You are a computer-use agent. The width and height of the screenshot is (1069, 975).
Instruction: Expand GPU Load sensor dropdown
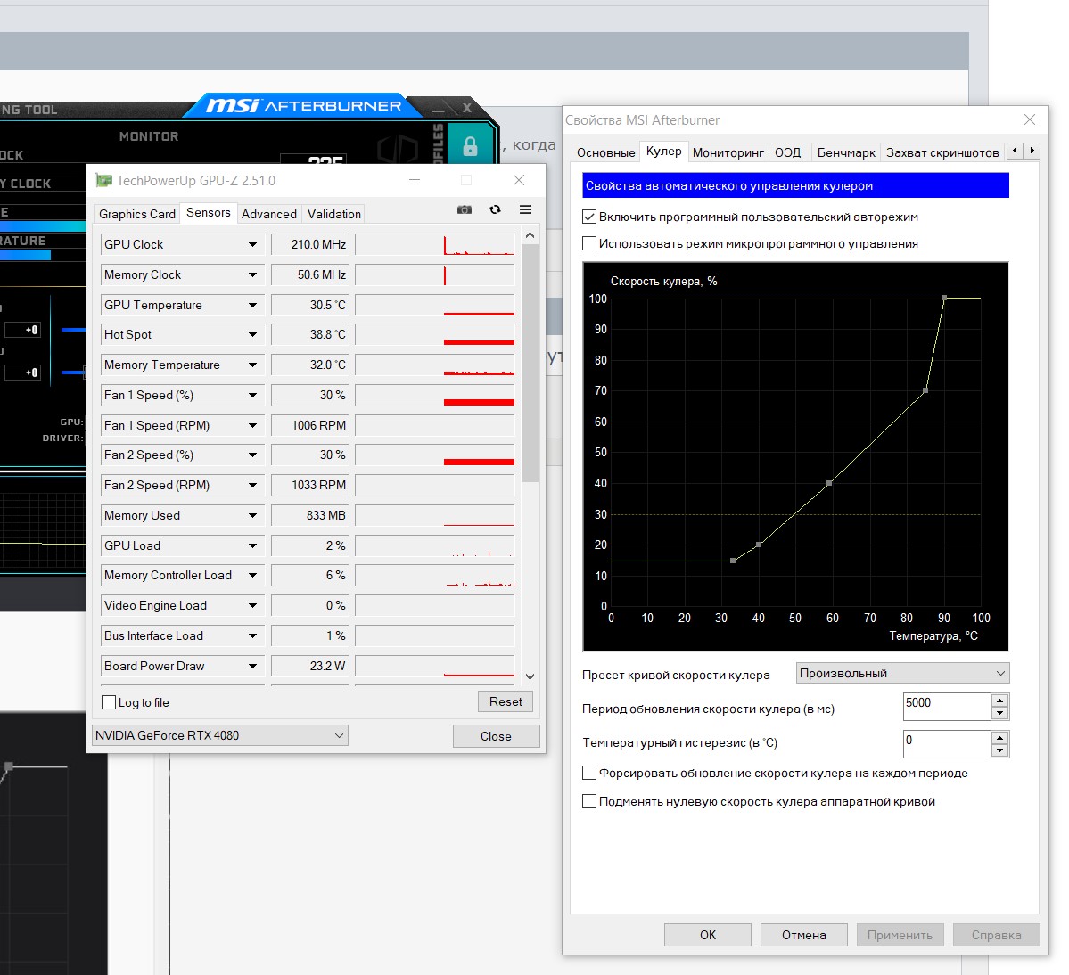pyautogui.click(x=253, y=545)
